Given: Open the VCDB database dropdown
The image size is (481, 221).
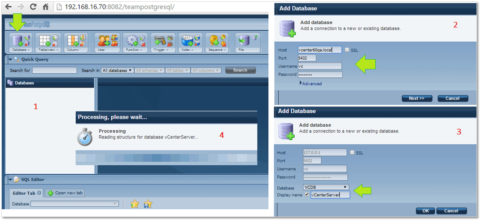Looking at the screenshot, I should tap(326, 187).
